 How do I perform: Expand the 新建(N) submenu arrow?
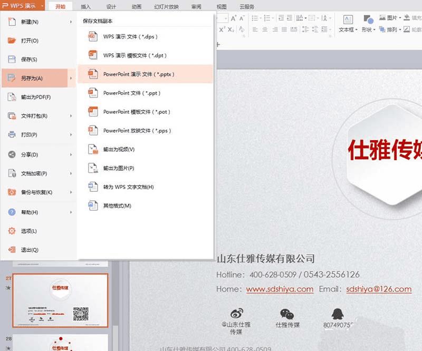pos(71,22)
